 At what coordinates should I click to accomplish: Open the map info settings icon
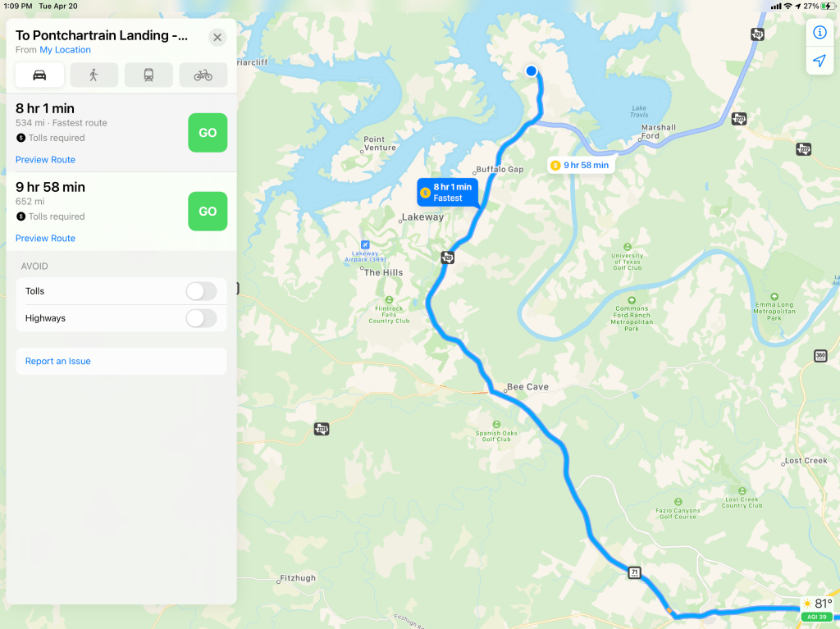[x=819, y=33]
